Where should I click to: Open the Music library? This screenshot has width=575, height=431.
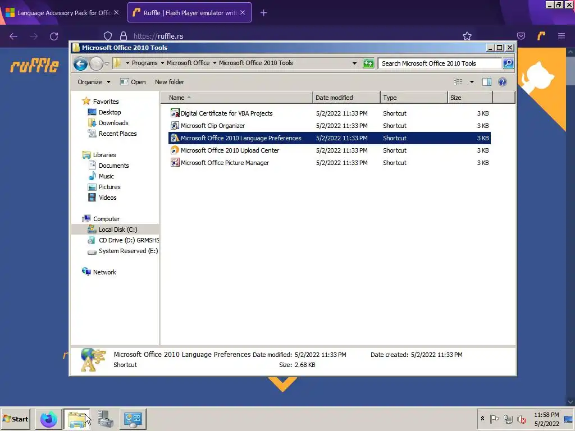coord(106,176)
